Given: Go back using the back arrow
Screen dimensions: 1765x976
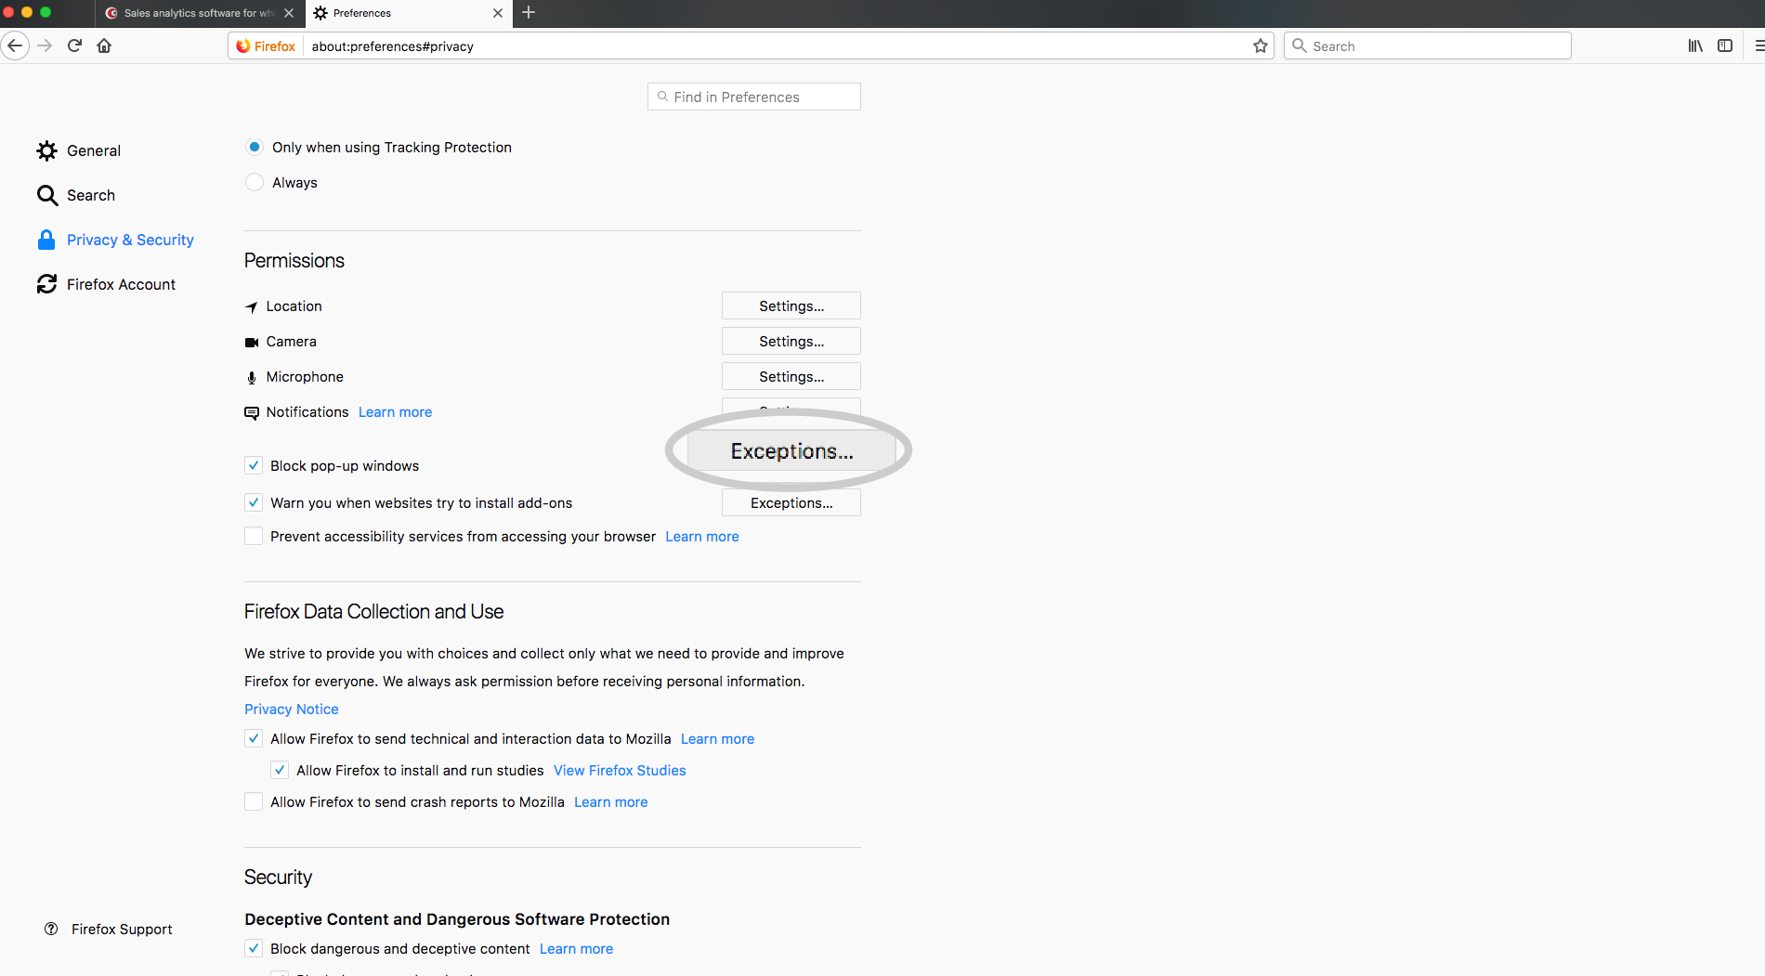Looking at the screenshot, I should [x=15, y=46].
